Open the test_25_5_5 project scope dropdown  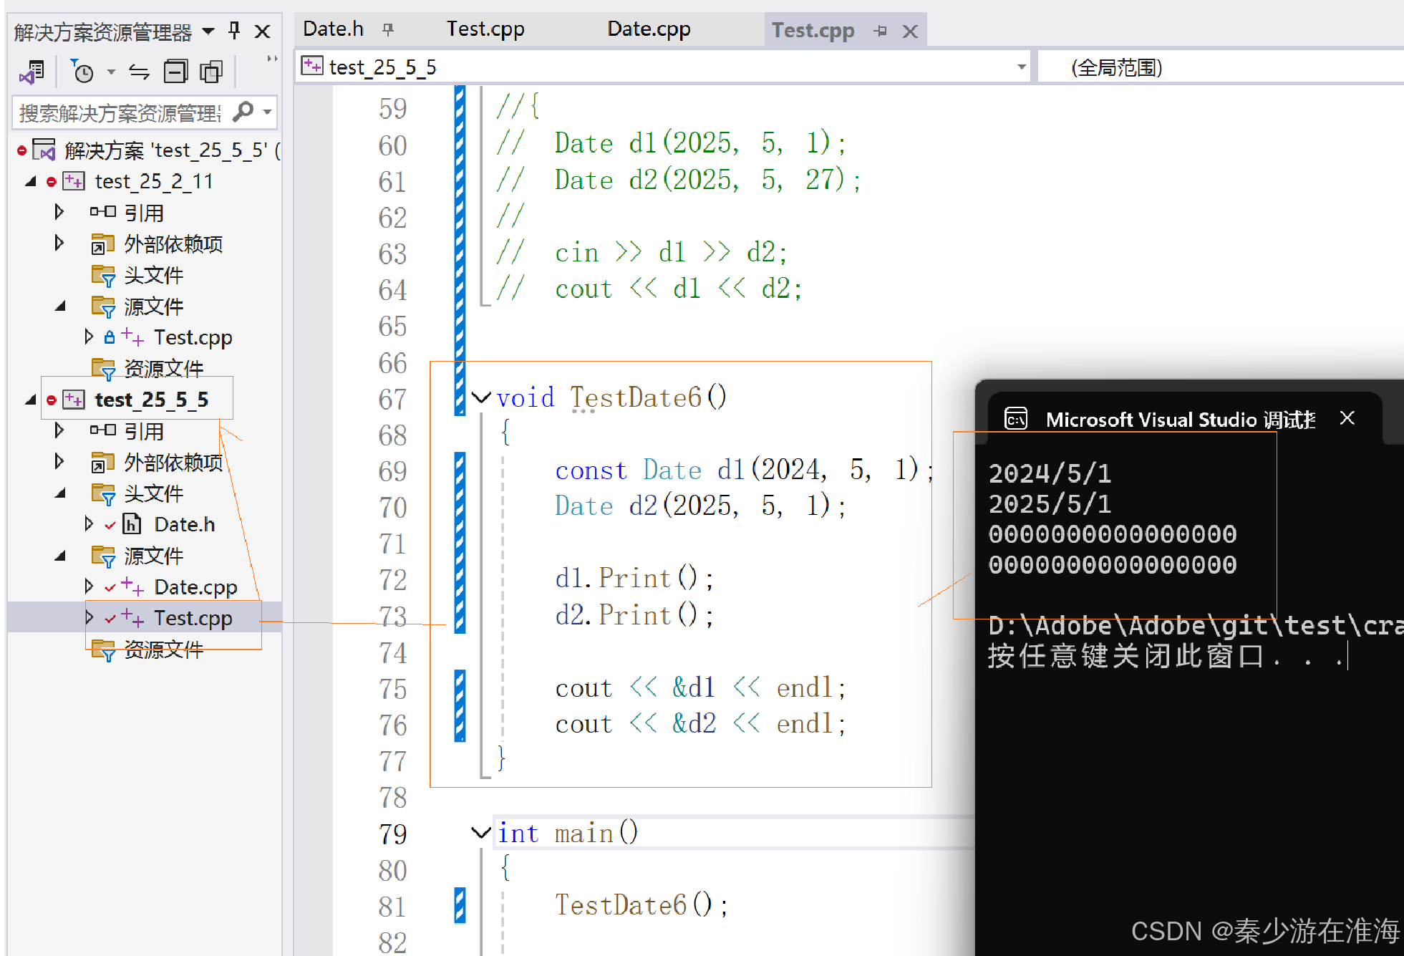coord(1021,67)
